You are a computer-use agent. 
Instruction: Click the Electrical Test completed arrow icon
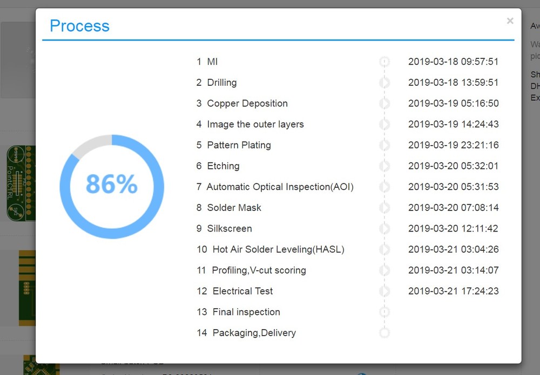pyautogui.click(x=384, y=291)
